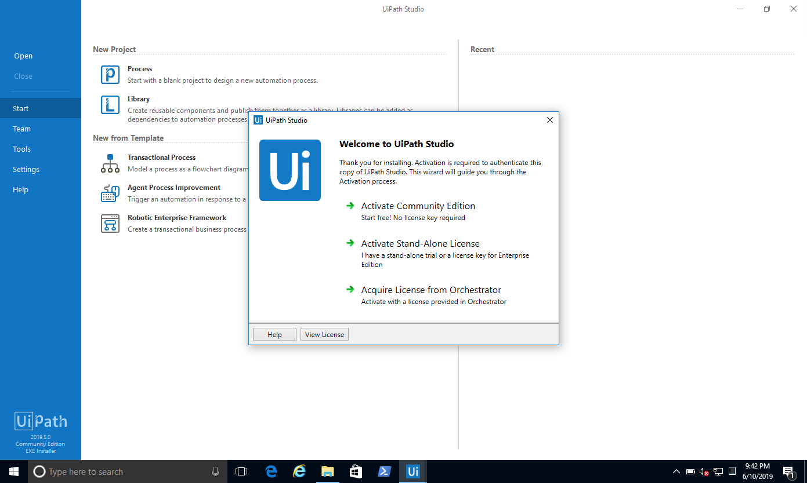Viewport: 807px width, 483px height.
Task: Click the UiPath logo in sidebar bottom
Action: tap(41, 421)
